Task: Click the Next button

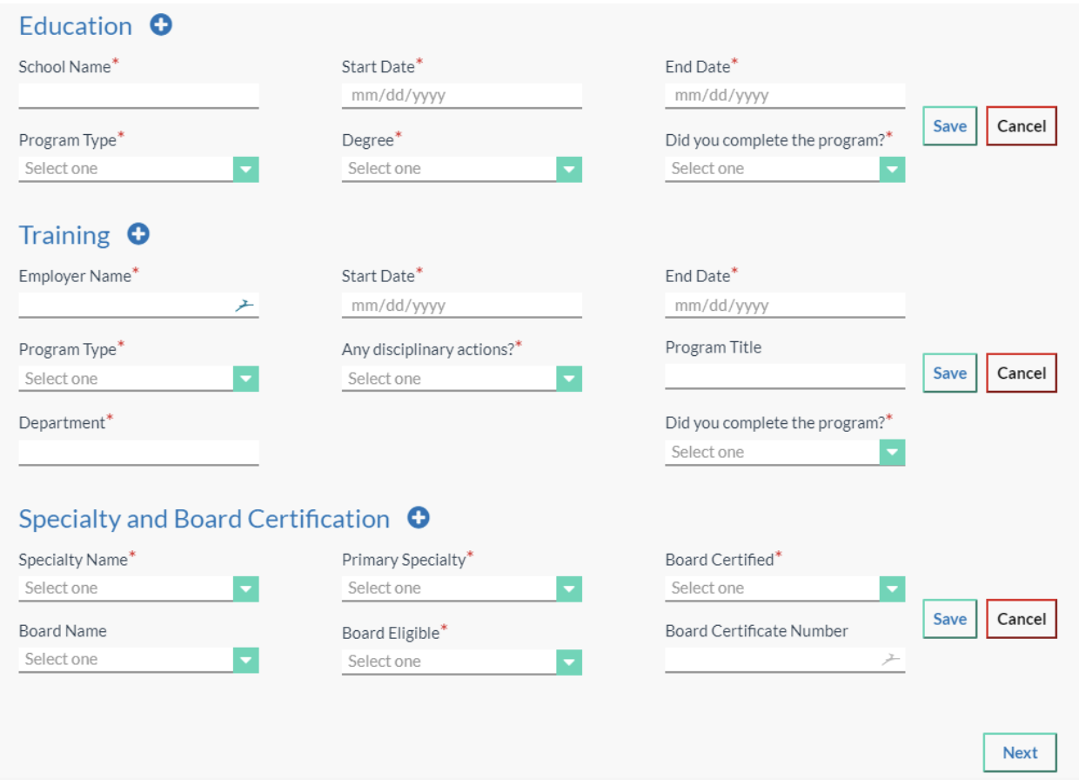Action: pyautogui.click(x=1020, y=752)
